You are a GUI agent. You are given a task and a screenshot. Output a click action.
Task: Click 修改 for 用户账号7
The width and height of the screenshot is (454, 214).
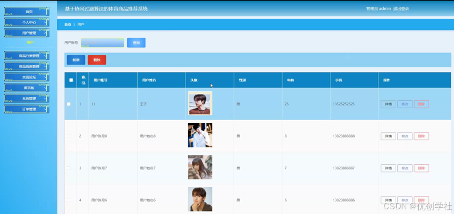[405, 168]
